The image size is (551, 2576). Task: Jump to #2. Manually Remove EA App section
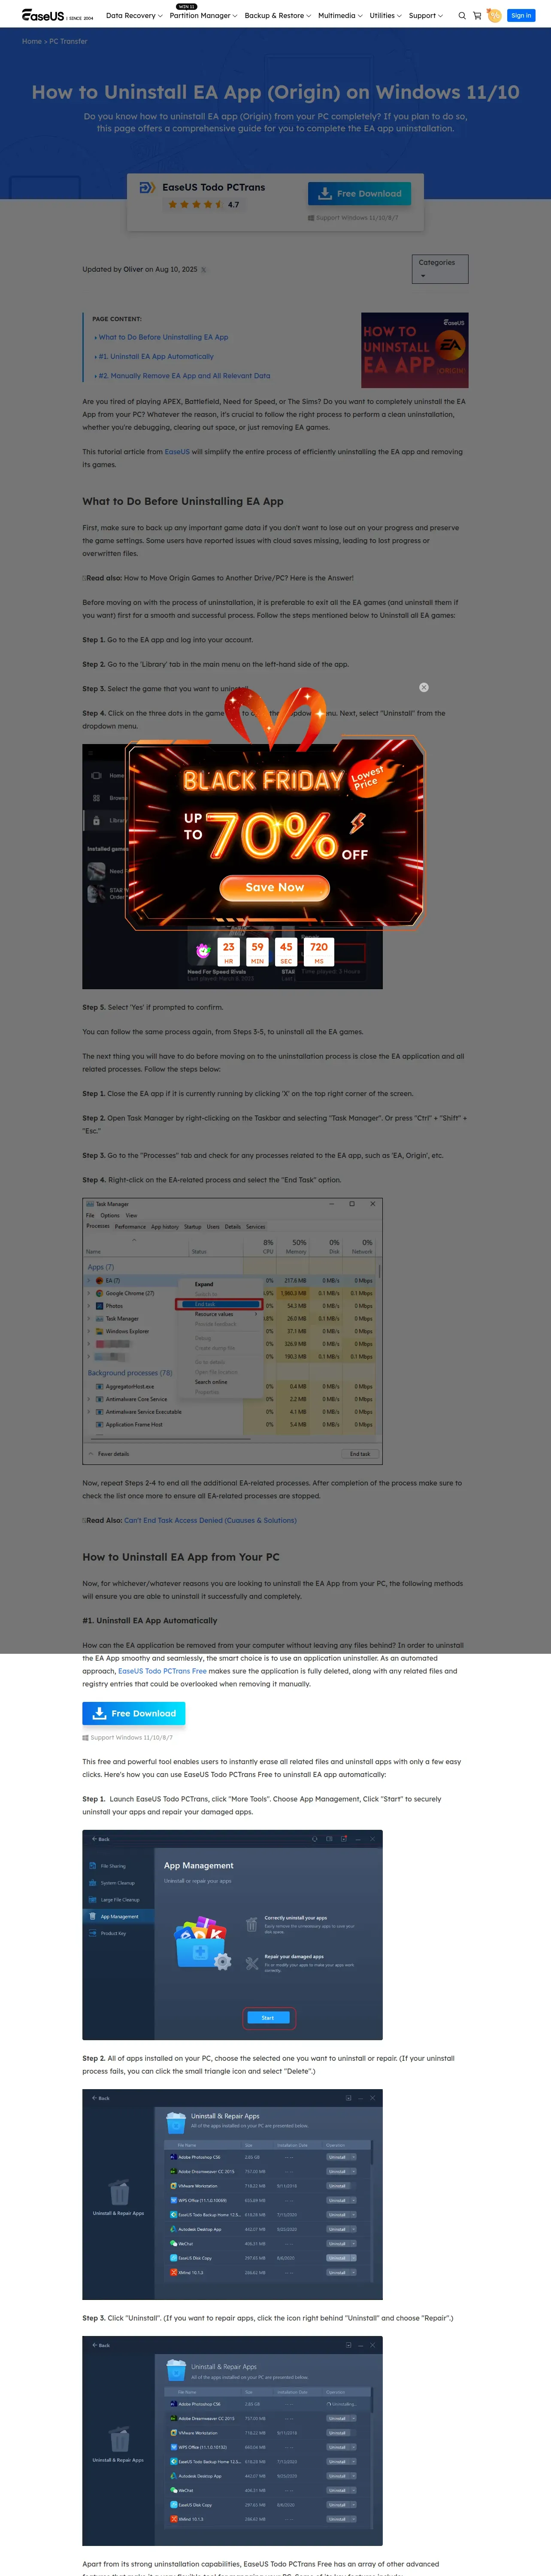(184, 376)
